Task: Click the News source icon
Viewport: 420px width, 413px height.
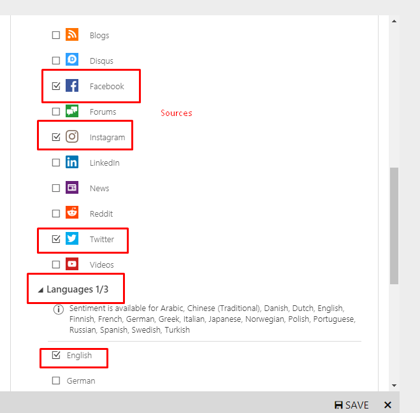Action: [72, 187]
